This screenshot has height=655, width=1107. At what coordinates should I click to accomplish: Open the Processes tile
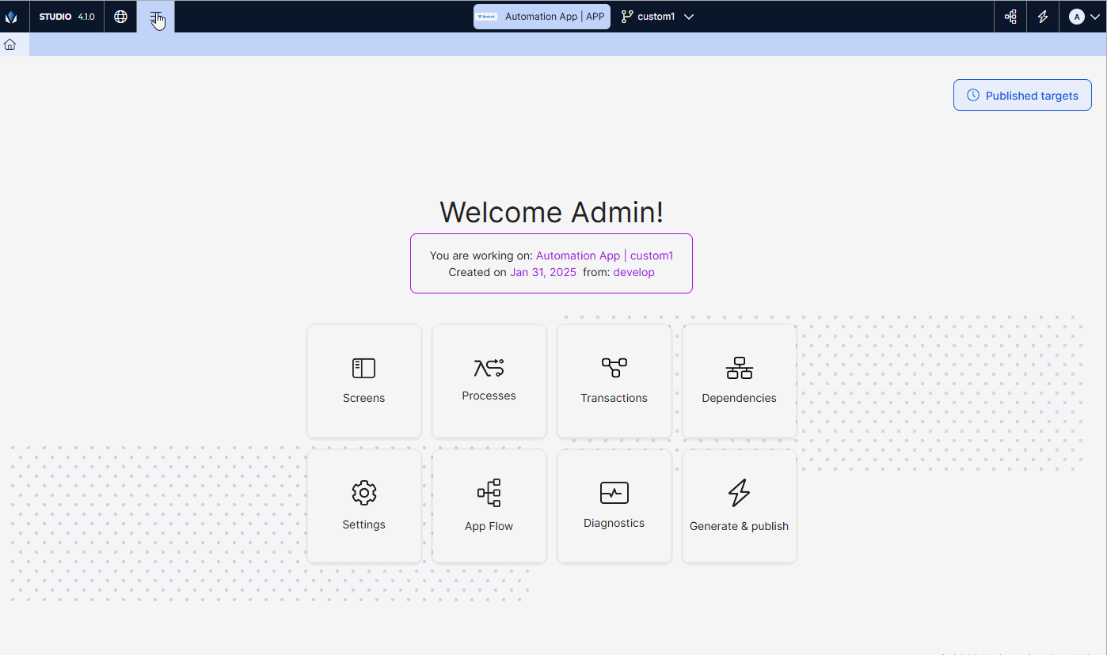pyautogui.click(x=489, y=381)
